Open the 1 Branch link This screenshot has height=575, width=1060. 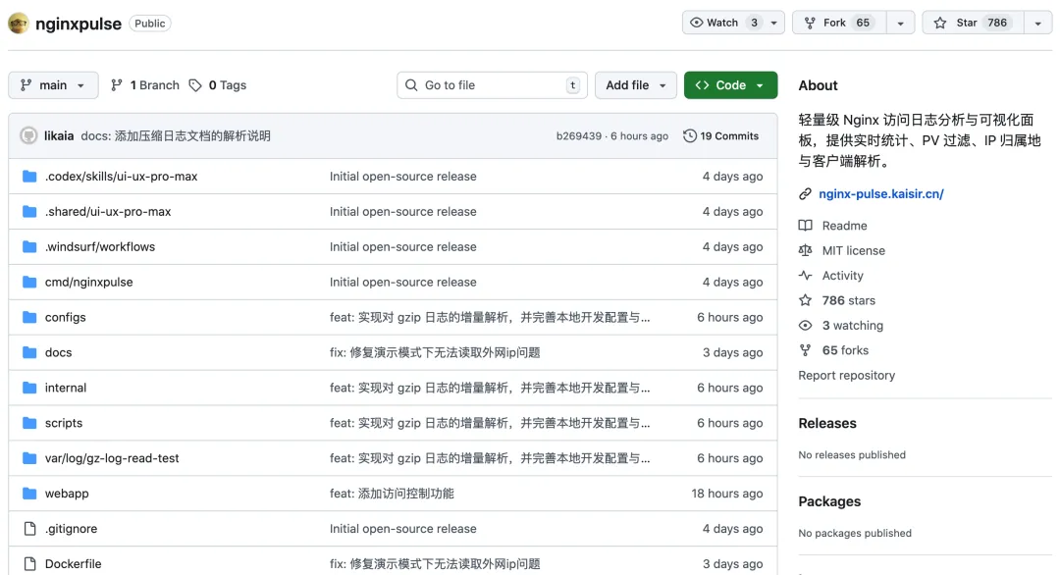[145, 85]
